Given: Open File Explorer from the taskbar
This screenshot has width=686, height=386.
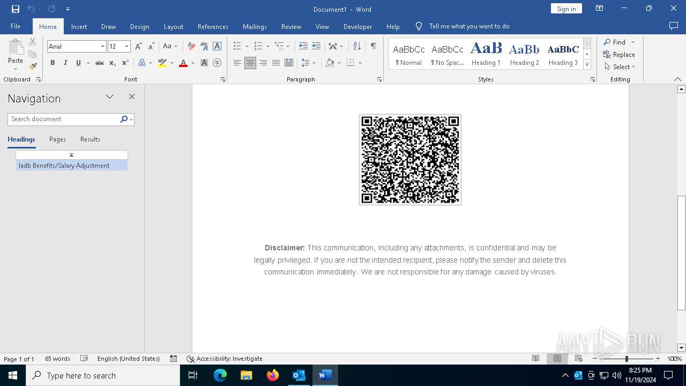Looking at the screenshot, I should (246, 375).
